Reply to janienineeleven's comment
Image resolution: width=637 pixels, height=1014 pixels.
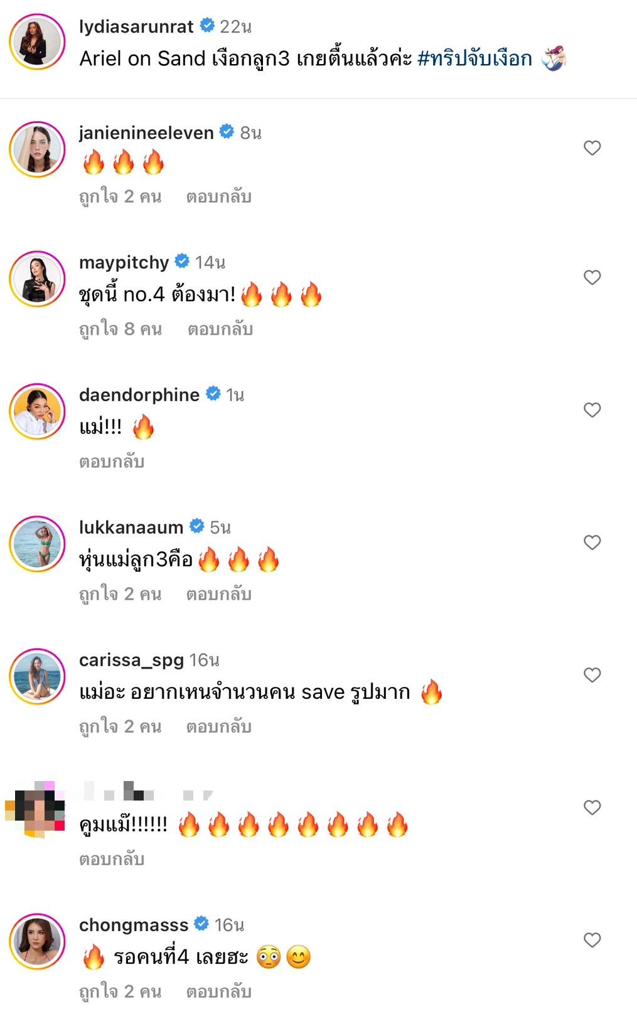pyautogui.click(x=218, y=197)
